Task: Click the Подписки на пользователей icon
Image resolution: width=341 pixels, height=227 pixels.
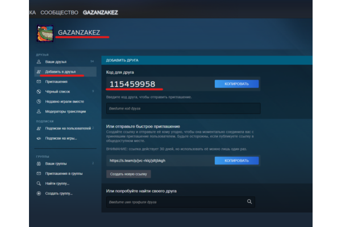Action: click(x=39, y=128)
